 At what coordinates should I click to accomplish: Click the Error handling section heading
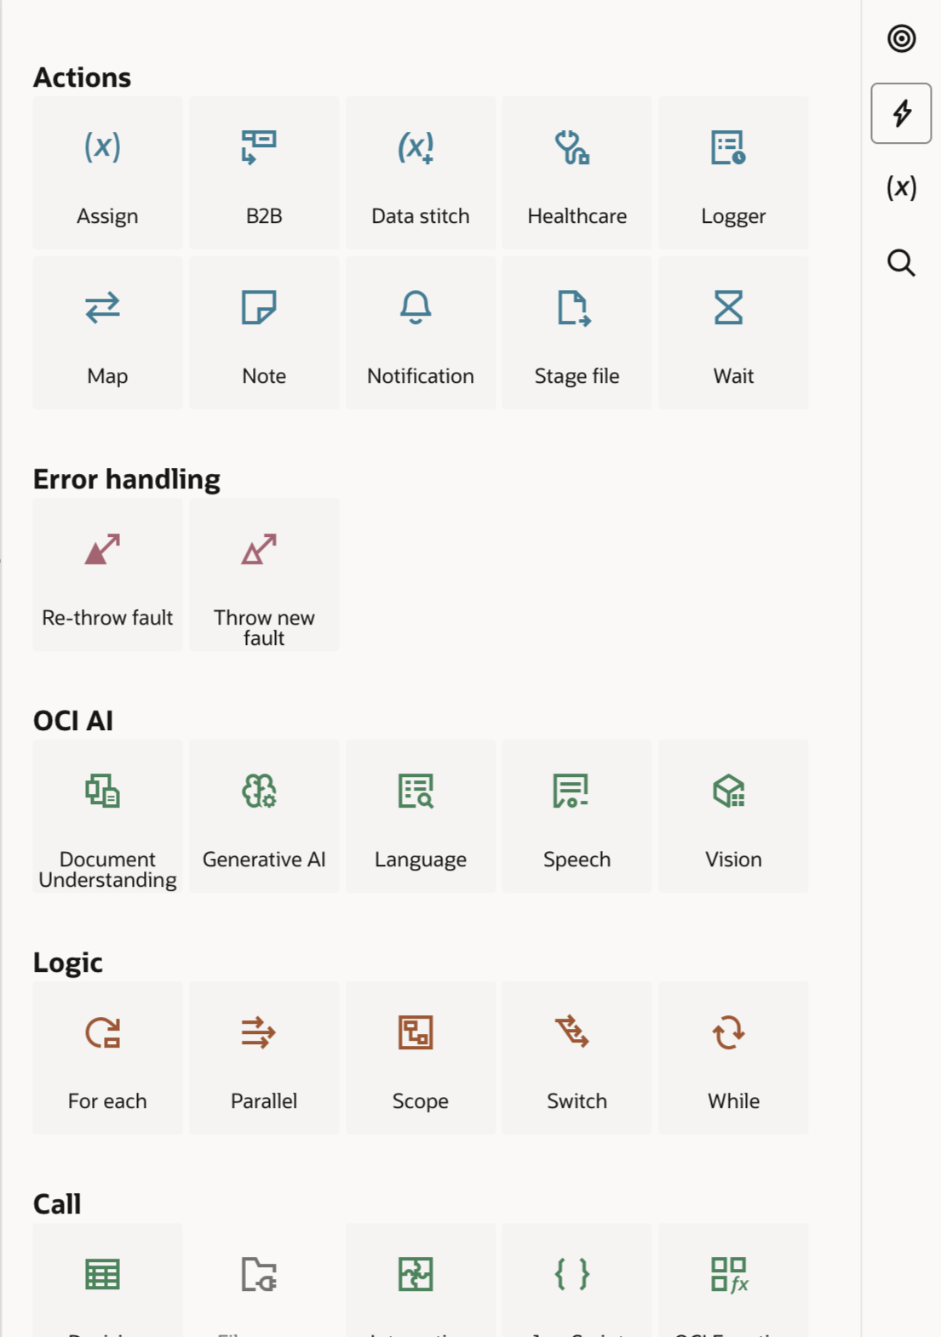pyautogui.click(x=127, y=479)
